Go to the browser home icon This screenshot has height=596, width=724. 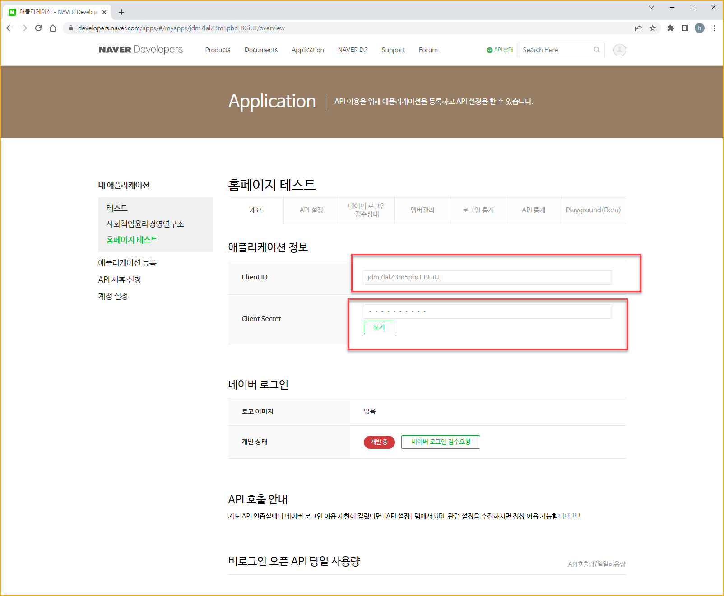[53, 28]
